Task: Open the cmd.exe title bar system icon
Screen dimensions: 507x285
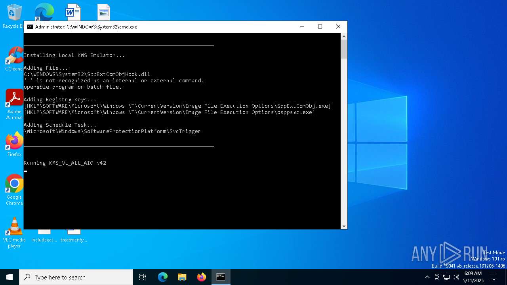Action: tap(30, 27)
